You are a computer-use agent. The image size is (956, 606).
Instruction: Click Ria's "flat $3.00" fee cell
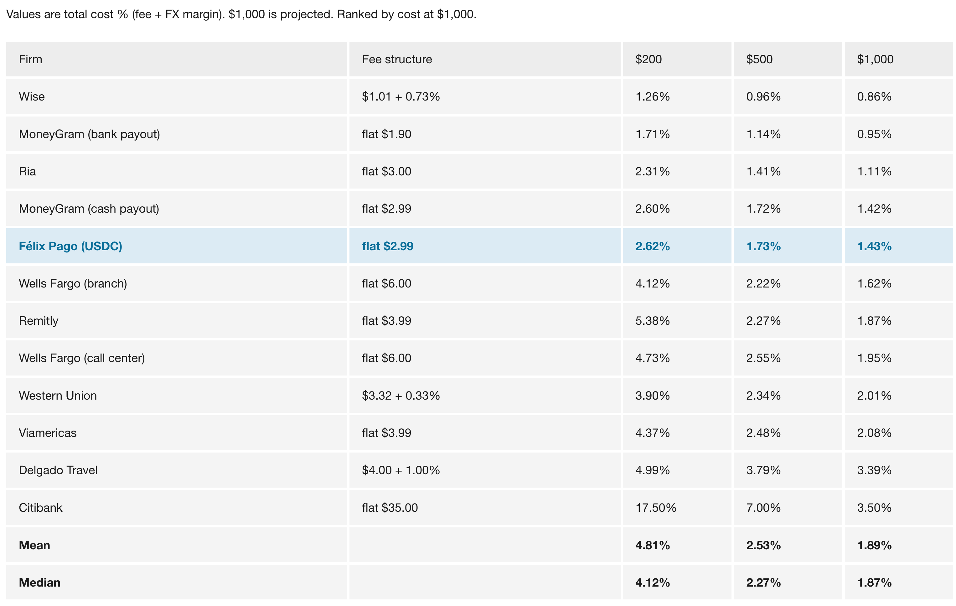pyautogui.click(x=485, y=171)
